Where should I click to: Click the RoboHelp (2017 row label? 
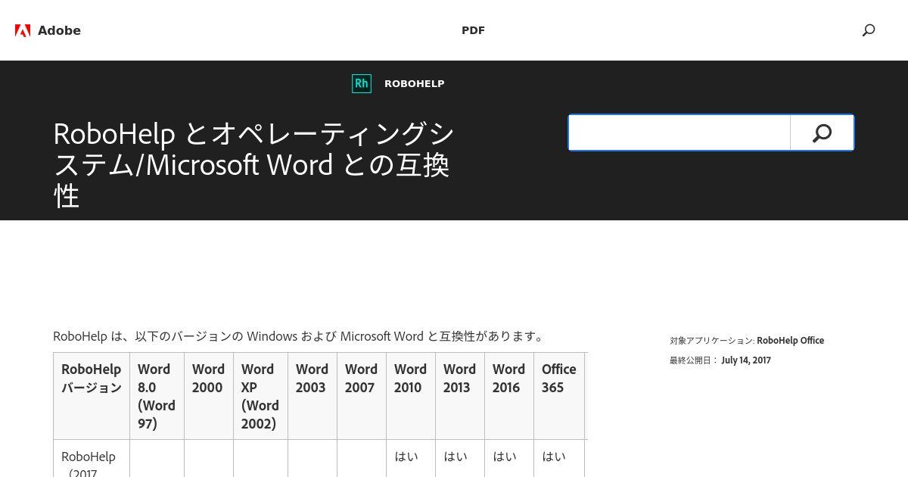click(89, 463)
